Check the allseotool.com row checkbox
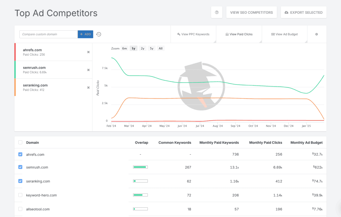 coord(20,209)
